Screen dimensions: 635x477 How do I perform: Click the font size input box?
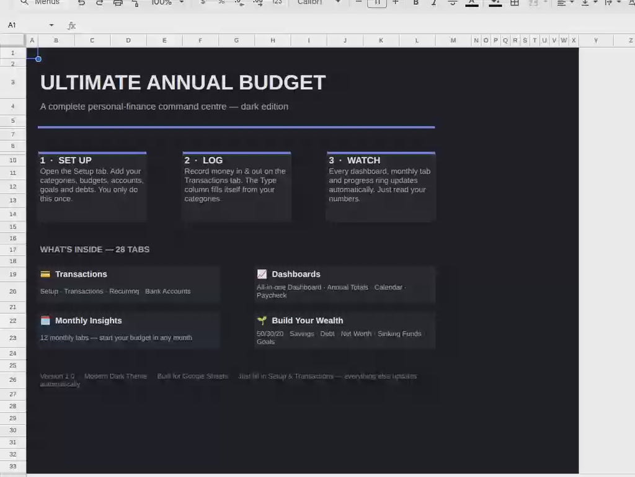coord(376,3)
